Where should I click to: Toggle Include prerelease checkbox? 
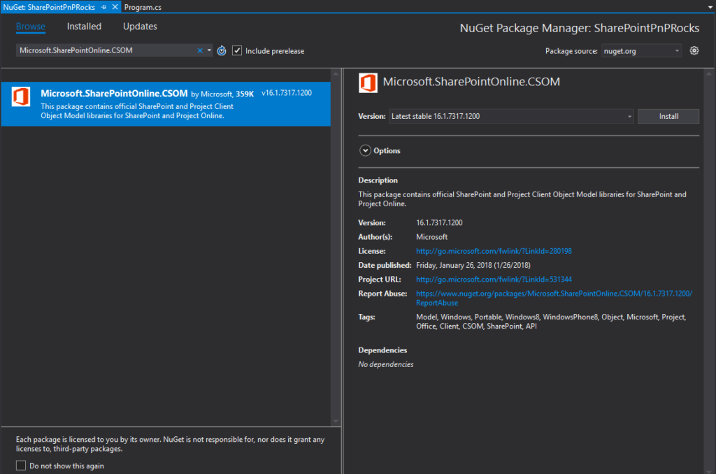(237, 51)
